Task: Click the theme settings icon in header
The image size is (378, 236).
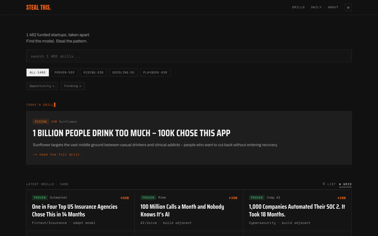Action: tap(348, 8)
